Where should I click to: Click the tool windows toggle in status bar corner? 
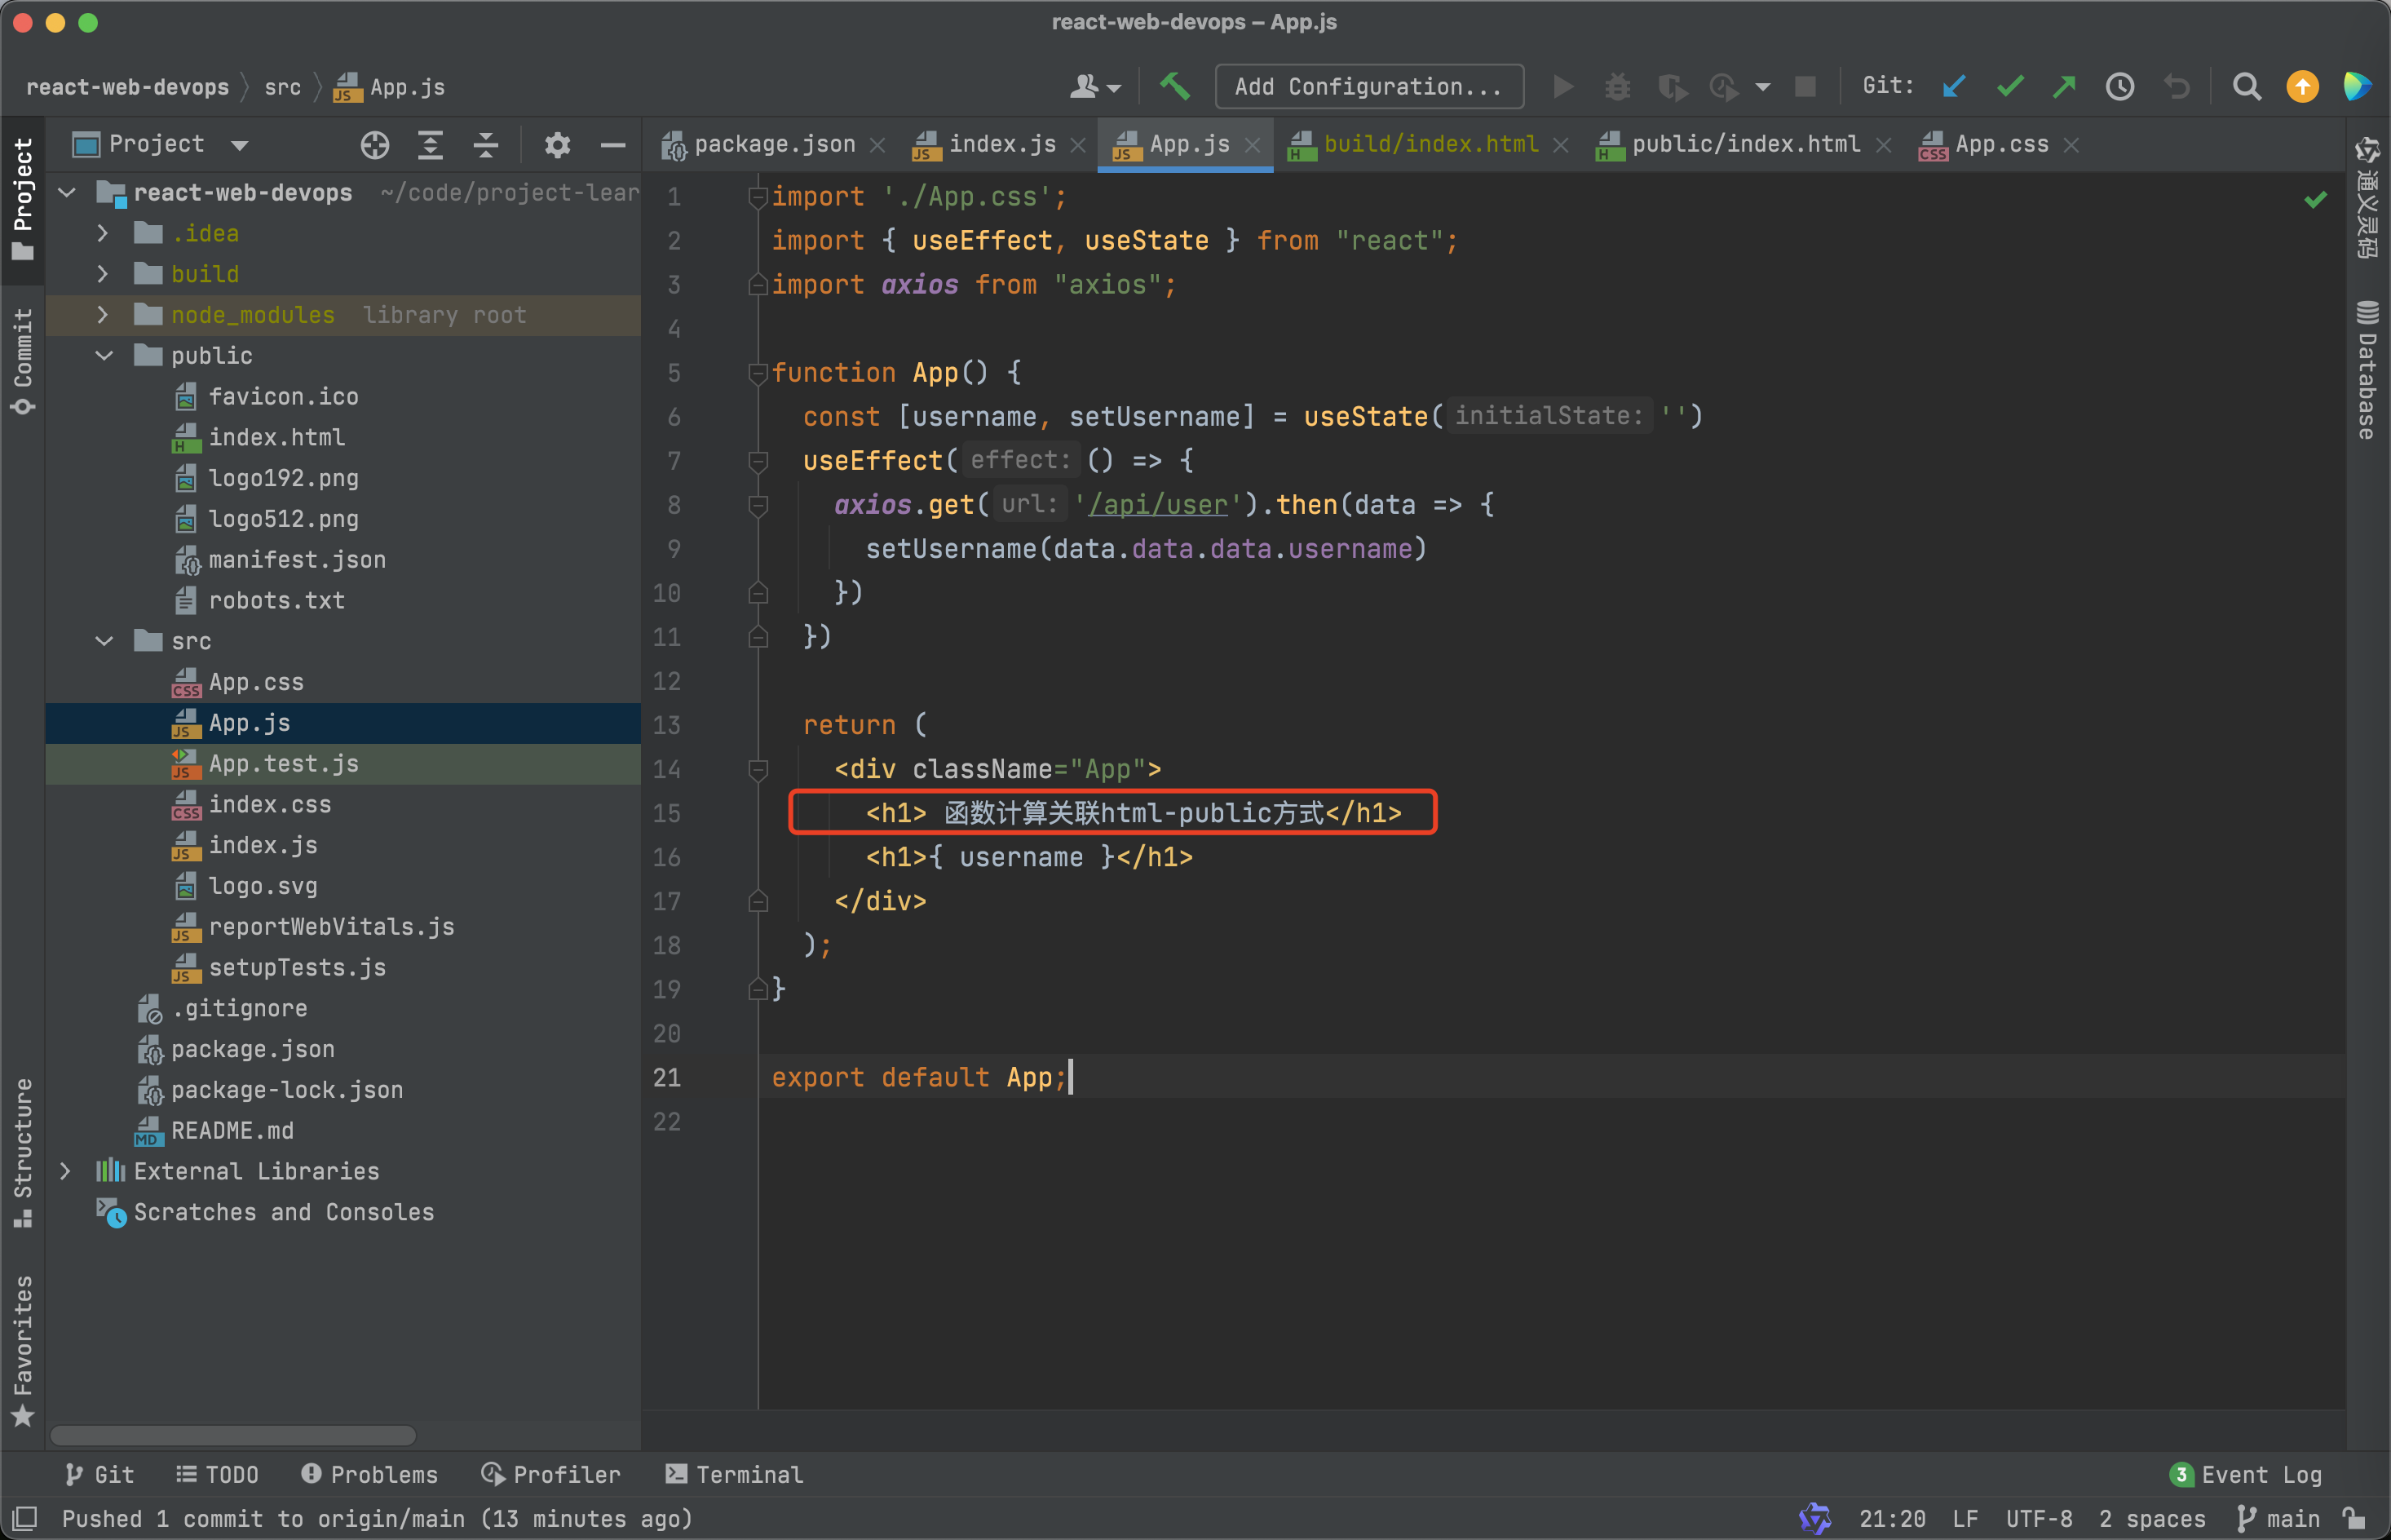coord(24,1518)
